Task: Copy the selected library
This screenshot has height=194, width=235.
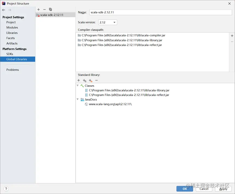Action: click(x=50, y=10)
